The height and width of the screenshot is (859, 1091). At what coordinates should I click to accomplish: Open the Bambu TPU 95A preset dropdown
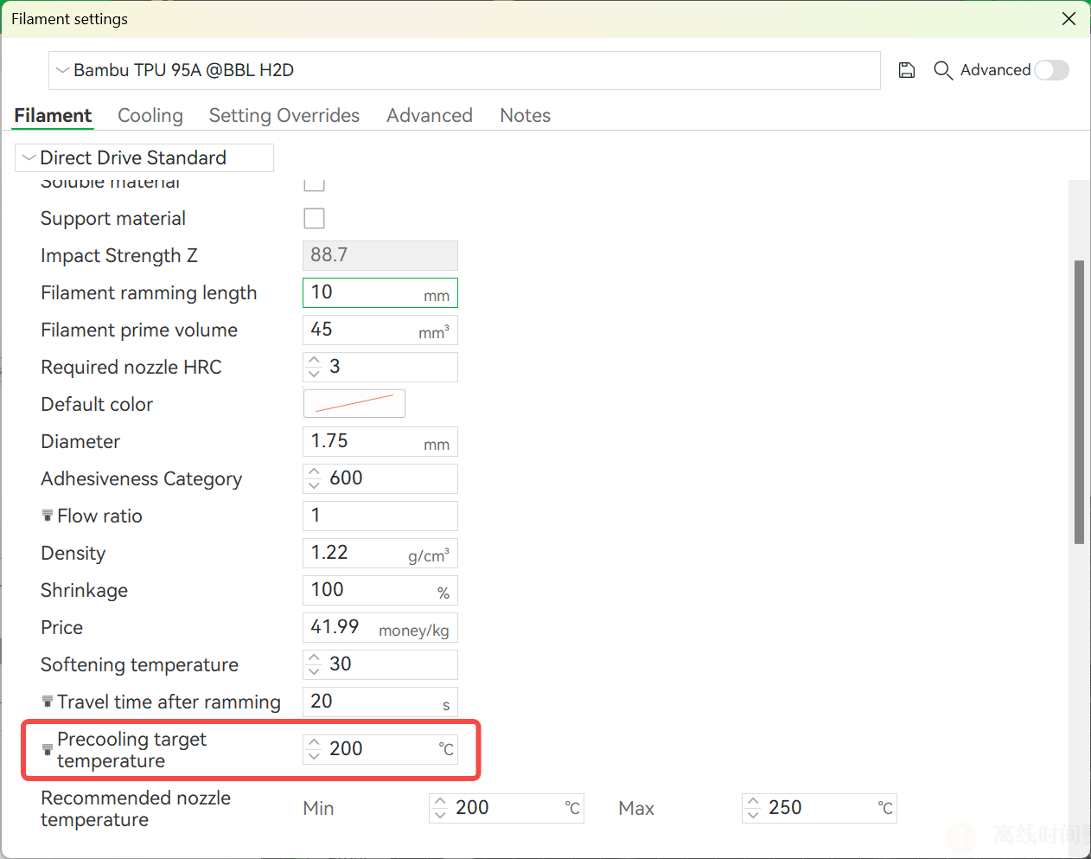point(464,70)
